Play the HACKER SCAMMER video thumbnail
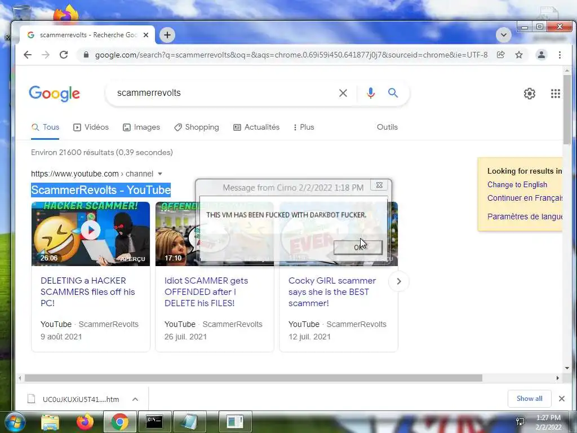 (91, 233)
